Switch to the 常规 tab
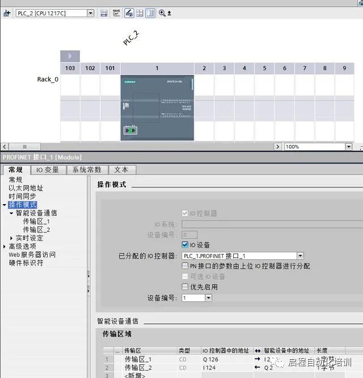This screenshot has width=363, height=378. pyautogui.click(x=16, y=170)
